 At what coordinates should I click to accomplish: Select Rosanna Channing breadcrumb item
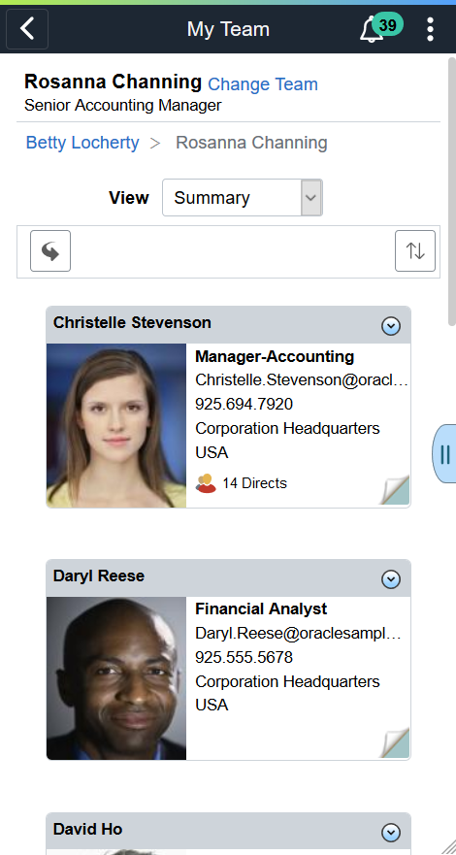[251, 143]
